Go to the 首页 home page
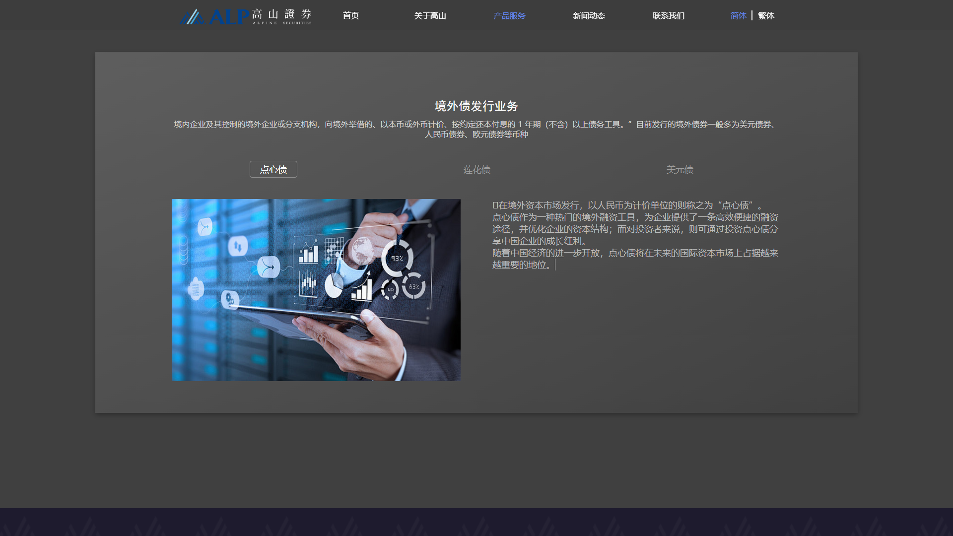Viewport: 953px width, 536px height. click(351, 16)
